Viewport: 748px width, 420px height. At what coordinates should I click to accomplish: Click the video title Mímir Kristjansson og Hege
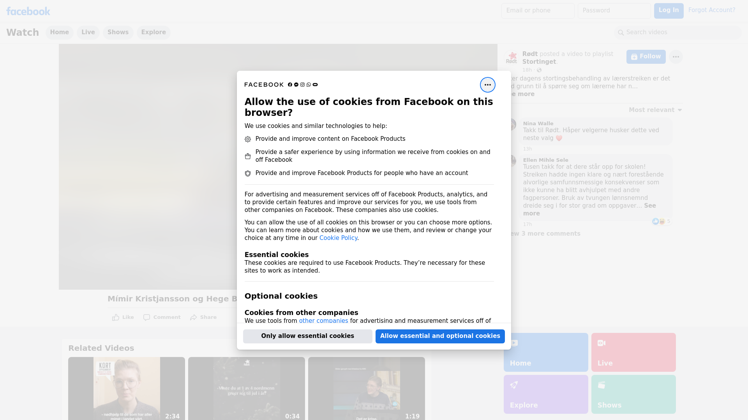pyautogui.click(x=172, y=299)
